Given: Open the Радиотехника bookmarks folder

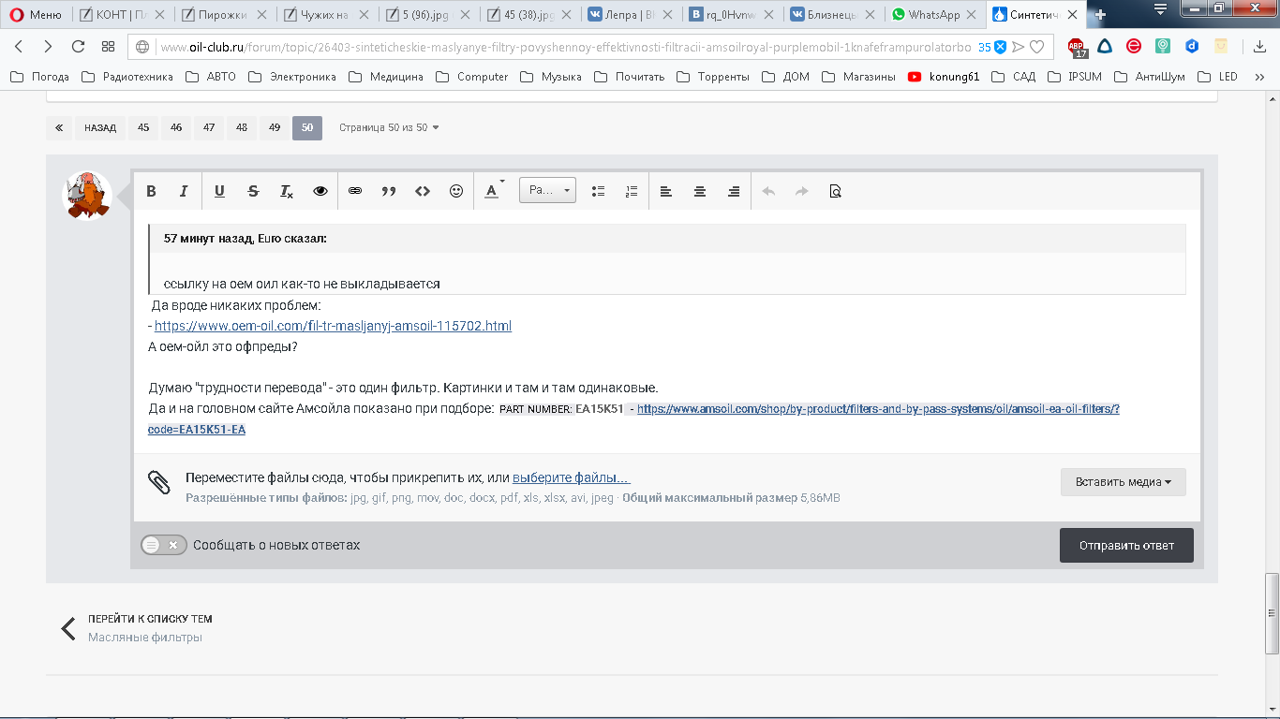Looking at the screenshot, I should [127, 77].
